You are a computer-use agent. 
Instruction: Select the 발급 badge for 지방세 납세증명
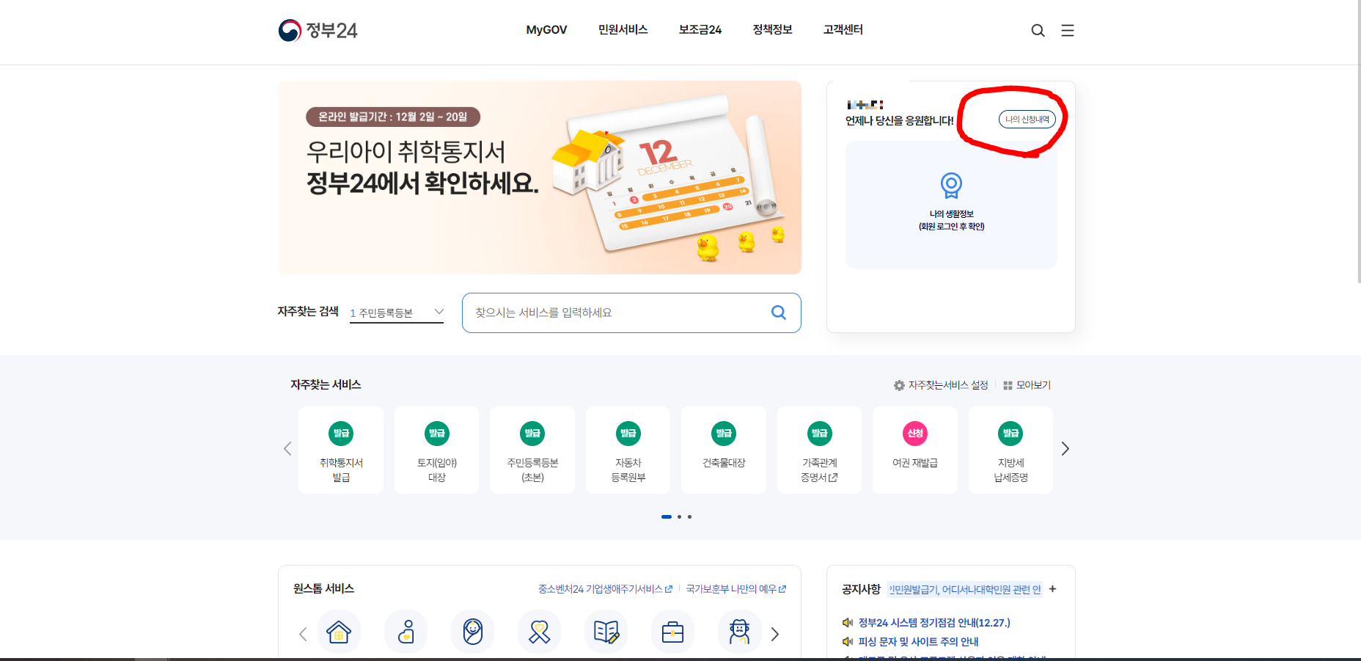coord(1011,433)
